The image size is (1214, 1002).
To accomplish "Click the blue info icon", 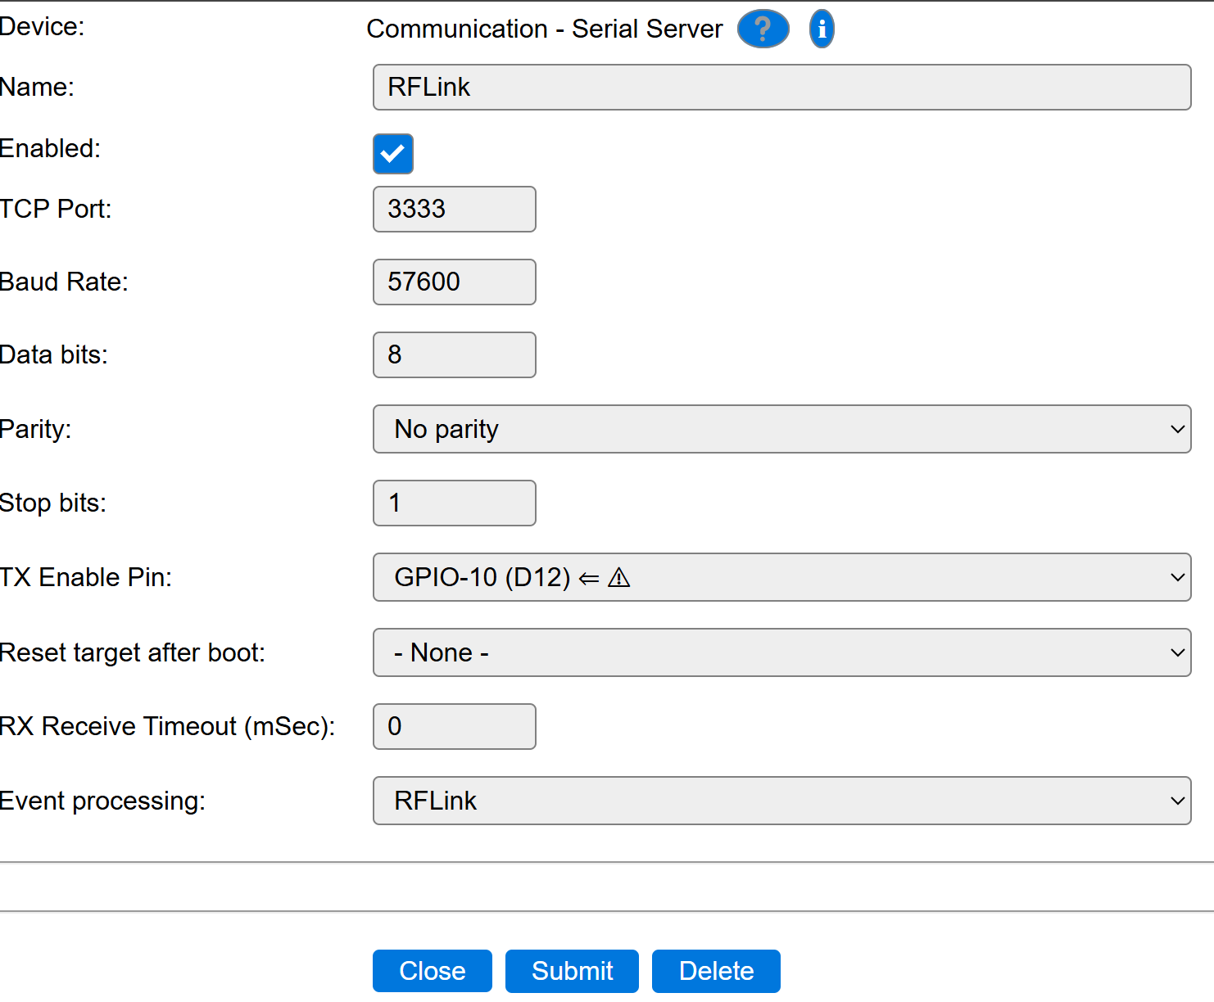I will (822, 29).
